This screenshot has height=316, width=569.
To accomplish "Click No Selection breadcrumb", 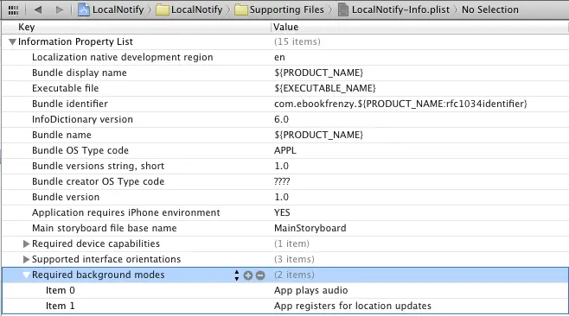I will click(490, 9).
